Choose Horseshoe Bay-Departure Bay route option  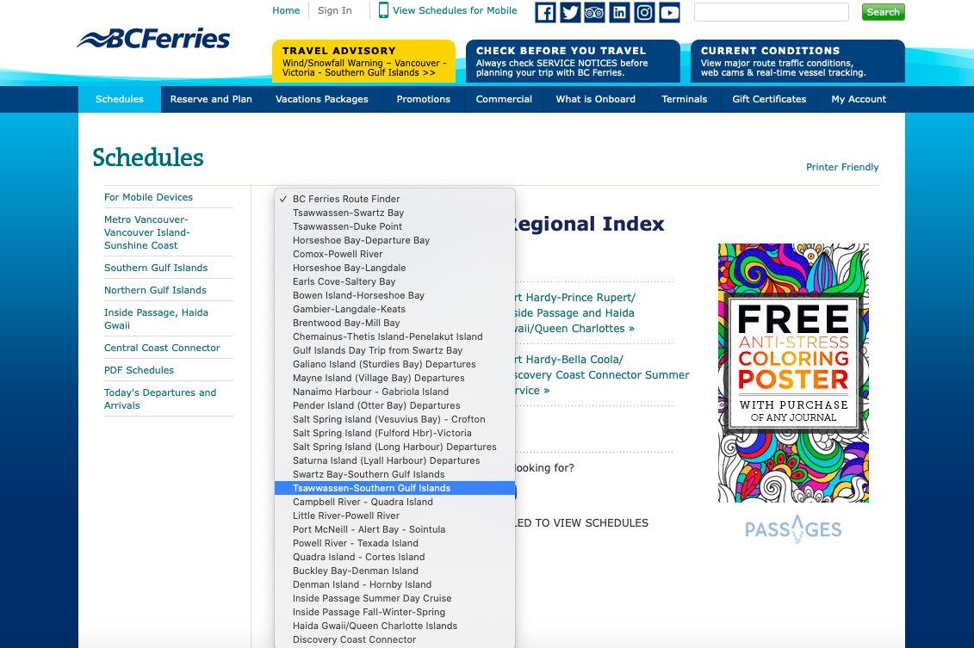pos(395,240)
